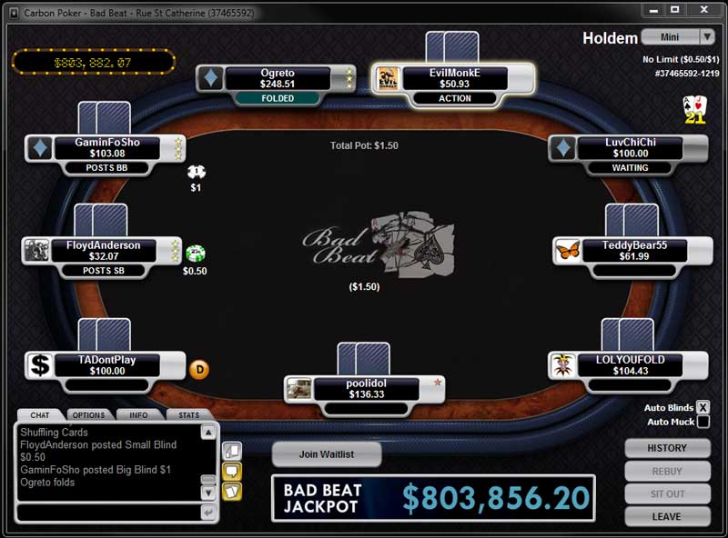Click the yellow speech bubble chat icon
Image resolution: width=728 pixels, height=538 pixels.
point(232,472)
